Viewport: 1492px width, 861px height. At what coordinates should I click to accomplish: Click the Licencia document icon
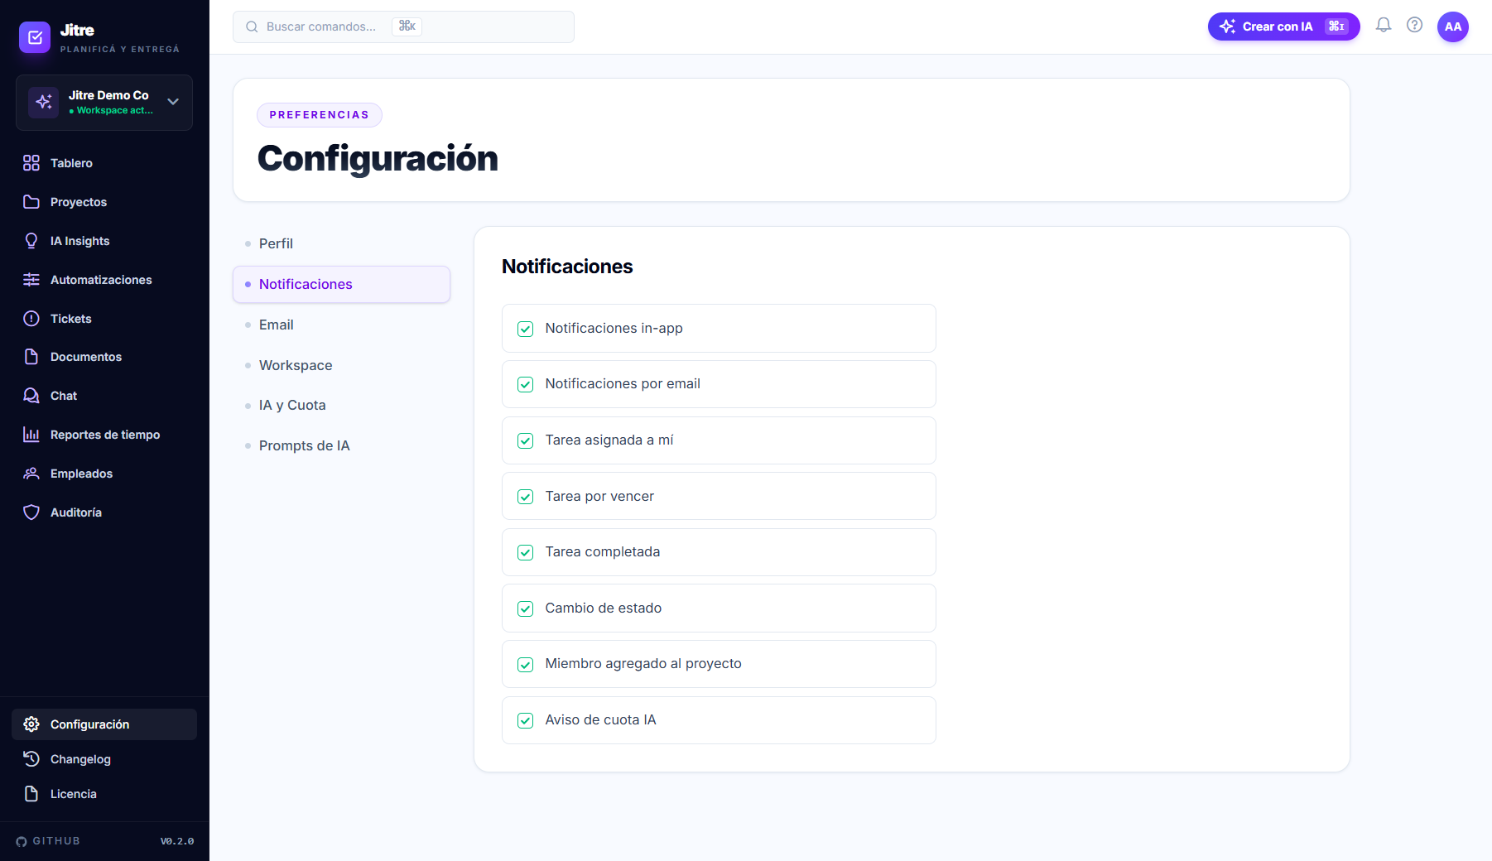[x=31, y=794]
